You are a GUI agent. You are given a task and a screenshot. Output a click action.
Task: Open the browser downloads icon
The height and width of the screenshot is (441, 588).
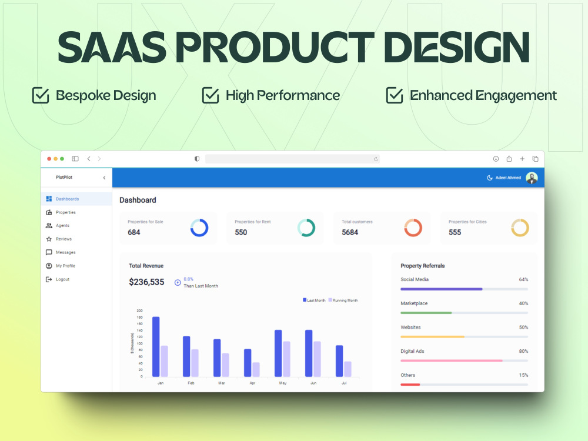click(496, 159)
